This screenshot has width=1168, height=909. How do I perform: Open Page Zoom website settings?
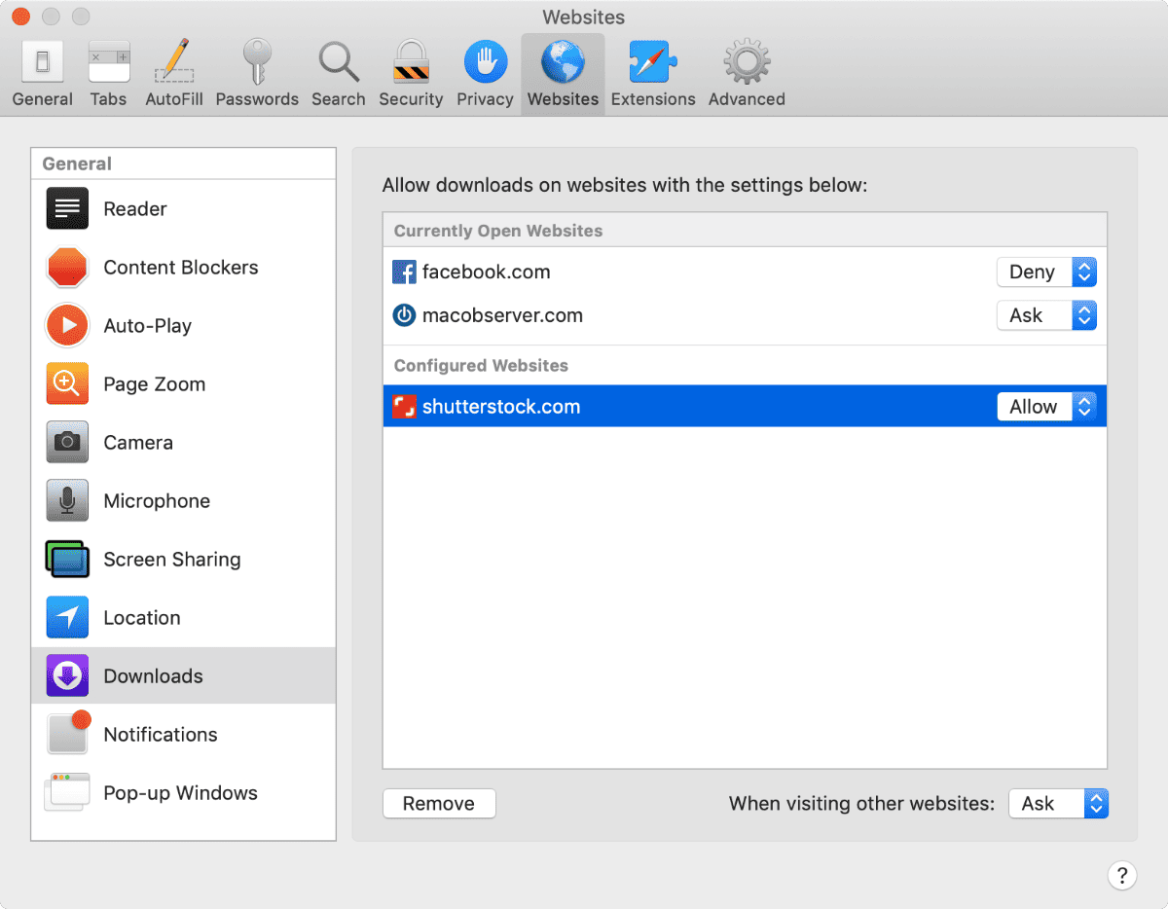(154, 384)
